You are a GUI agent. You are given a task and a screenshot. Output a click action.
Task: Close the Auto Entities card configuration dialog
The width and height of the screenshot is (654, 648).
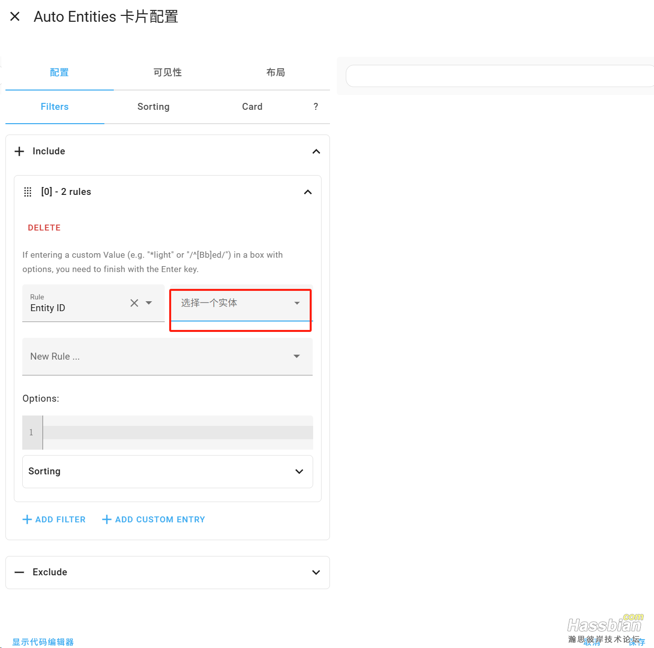[x=15, y=16]
